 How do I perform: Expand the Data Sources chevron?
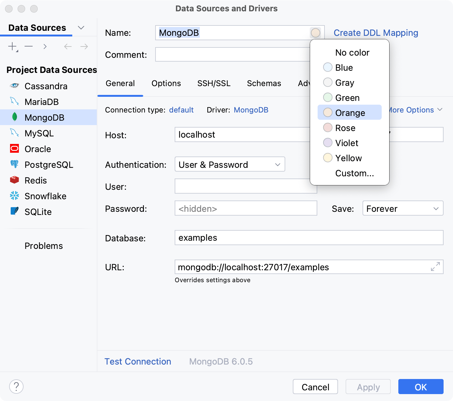pos(81,28)
